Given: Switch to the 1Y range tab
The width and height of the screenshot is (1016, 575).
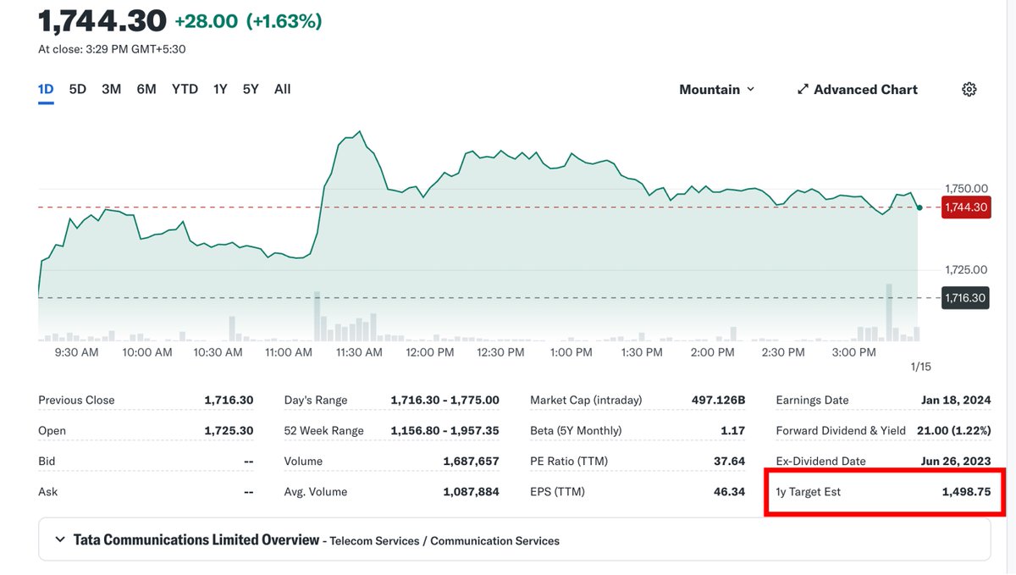Looking at the screenshot, I should coord(220,89).
